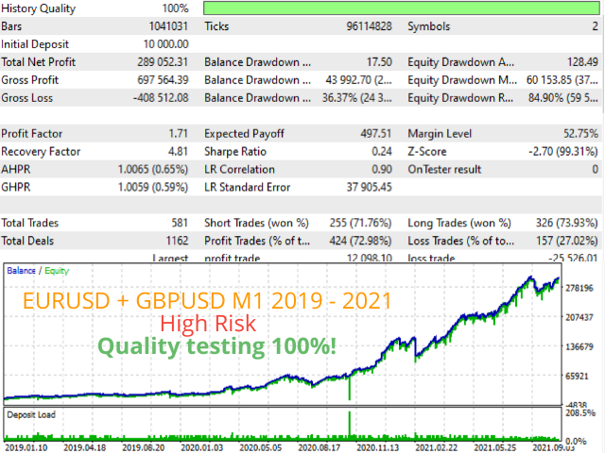Click the 2021.05.25 date on the time axis
This screenshot has width=605, height=453.
point(494,448)
